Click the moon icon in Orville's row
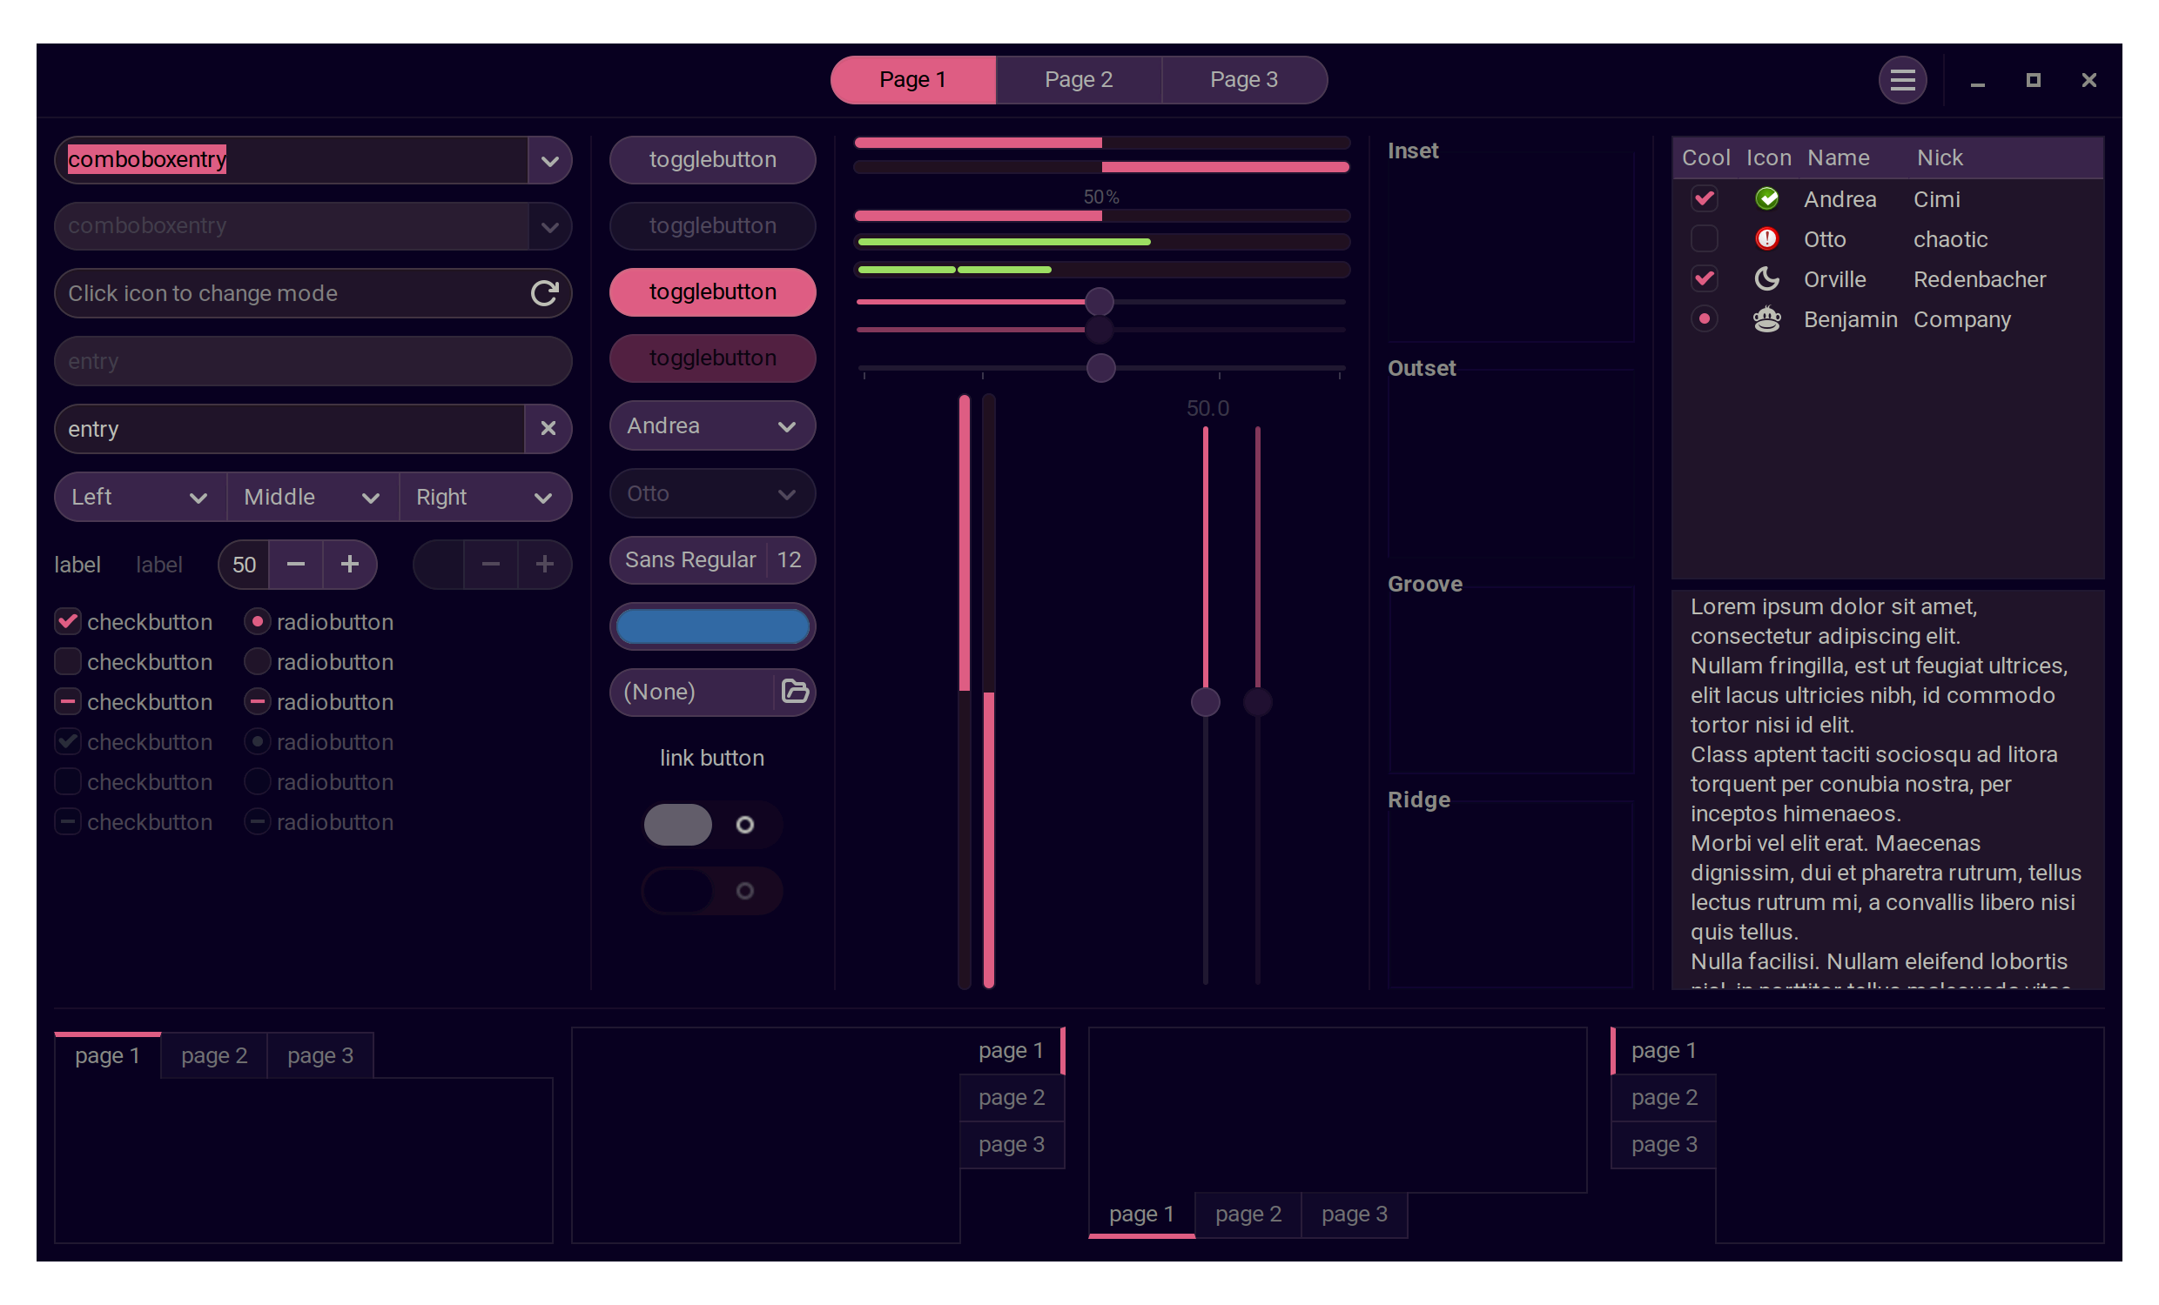This screenshot has width=2159, height=1305. pos(1766,278)
